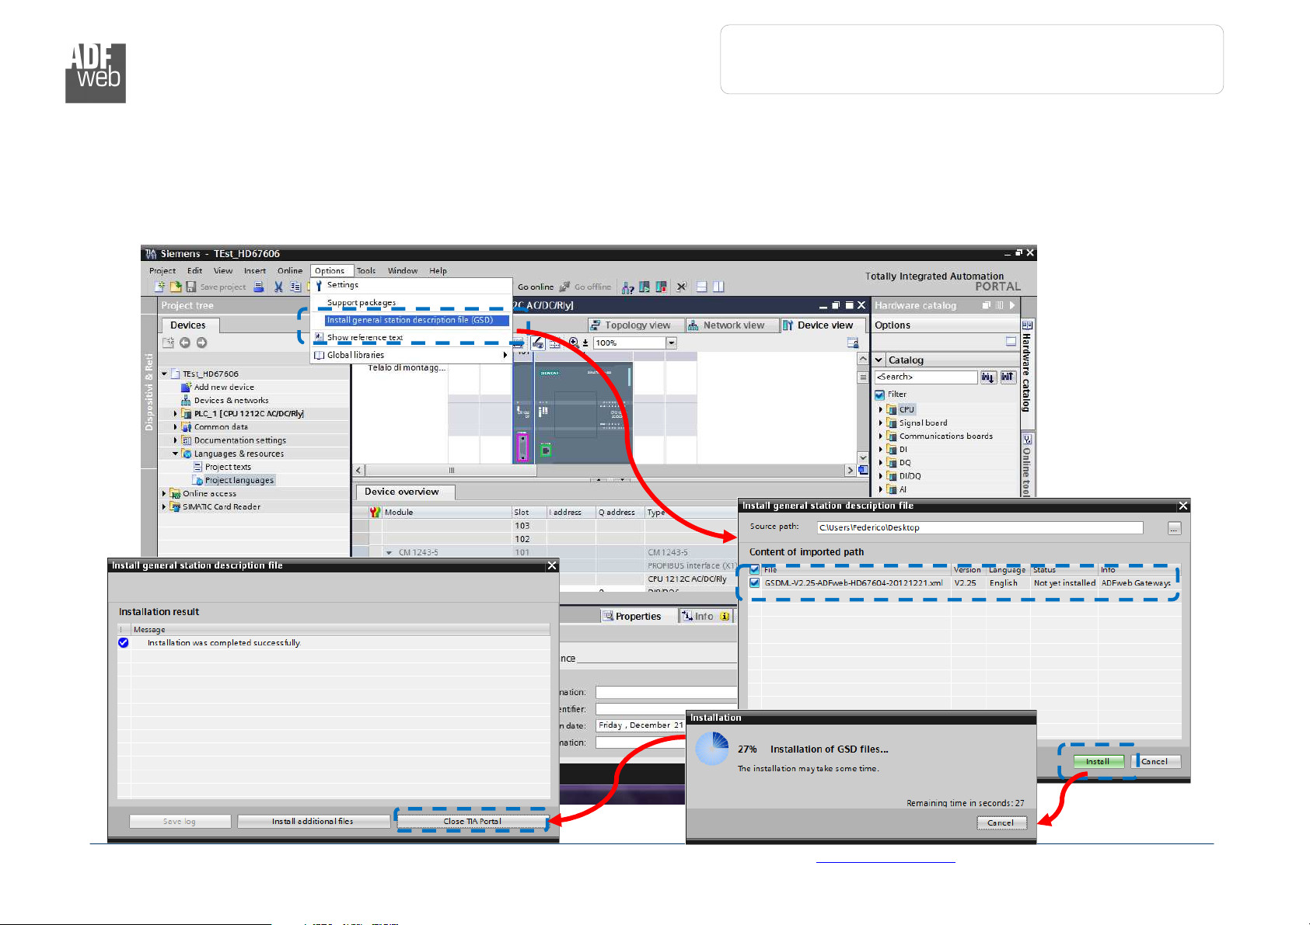
Task: Click the zoom magnifier icon in device view
Action: [574, 343]
